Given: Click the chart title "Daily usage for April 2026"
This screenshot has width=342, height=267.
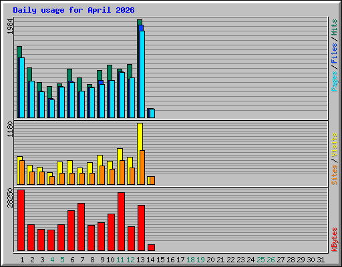Looking at the screenshot, I should click(73, 10).
